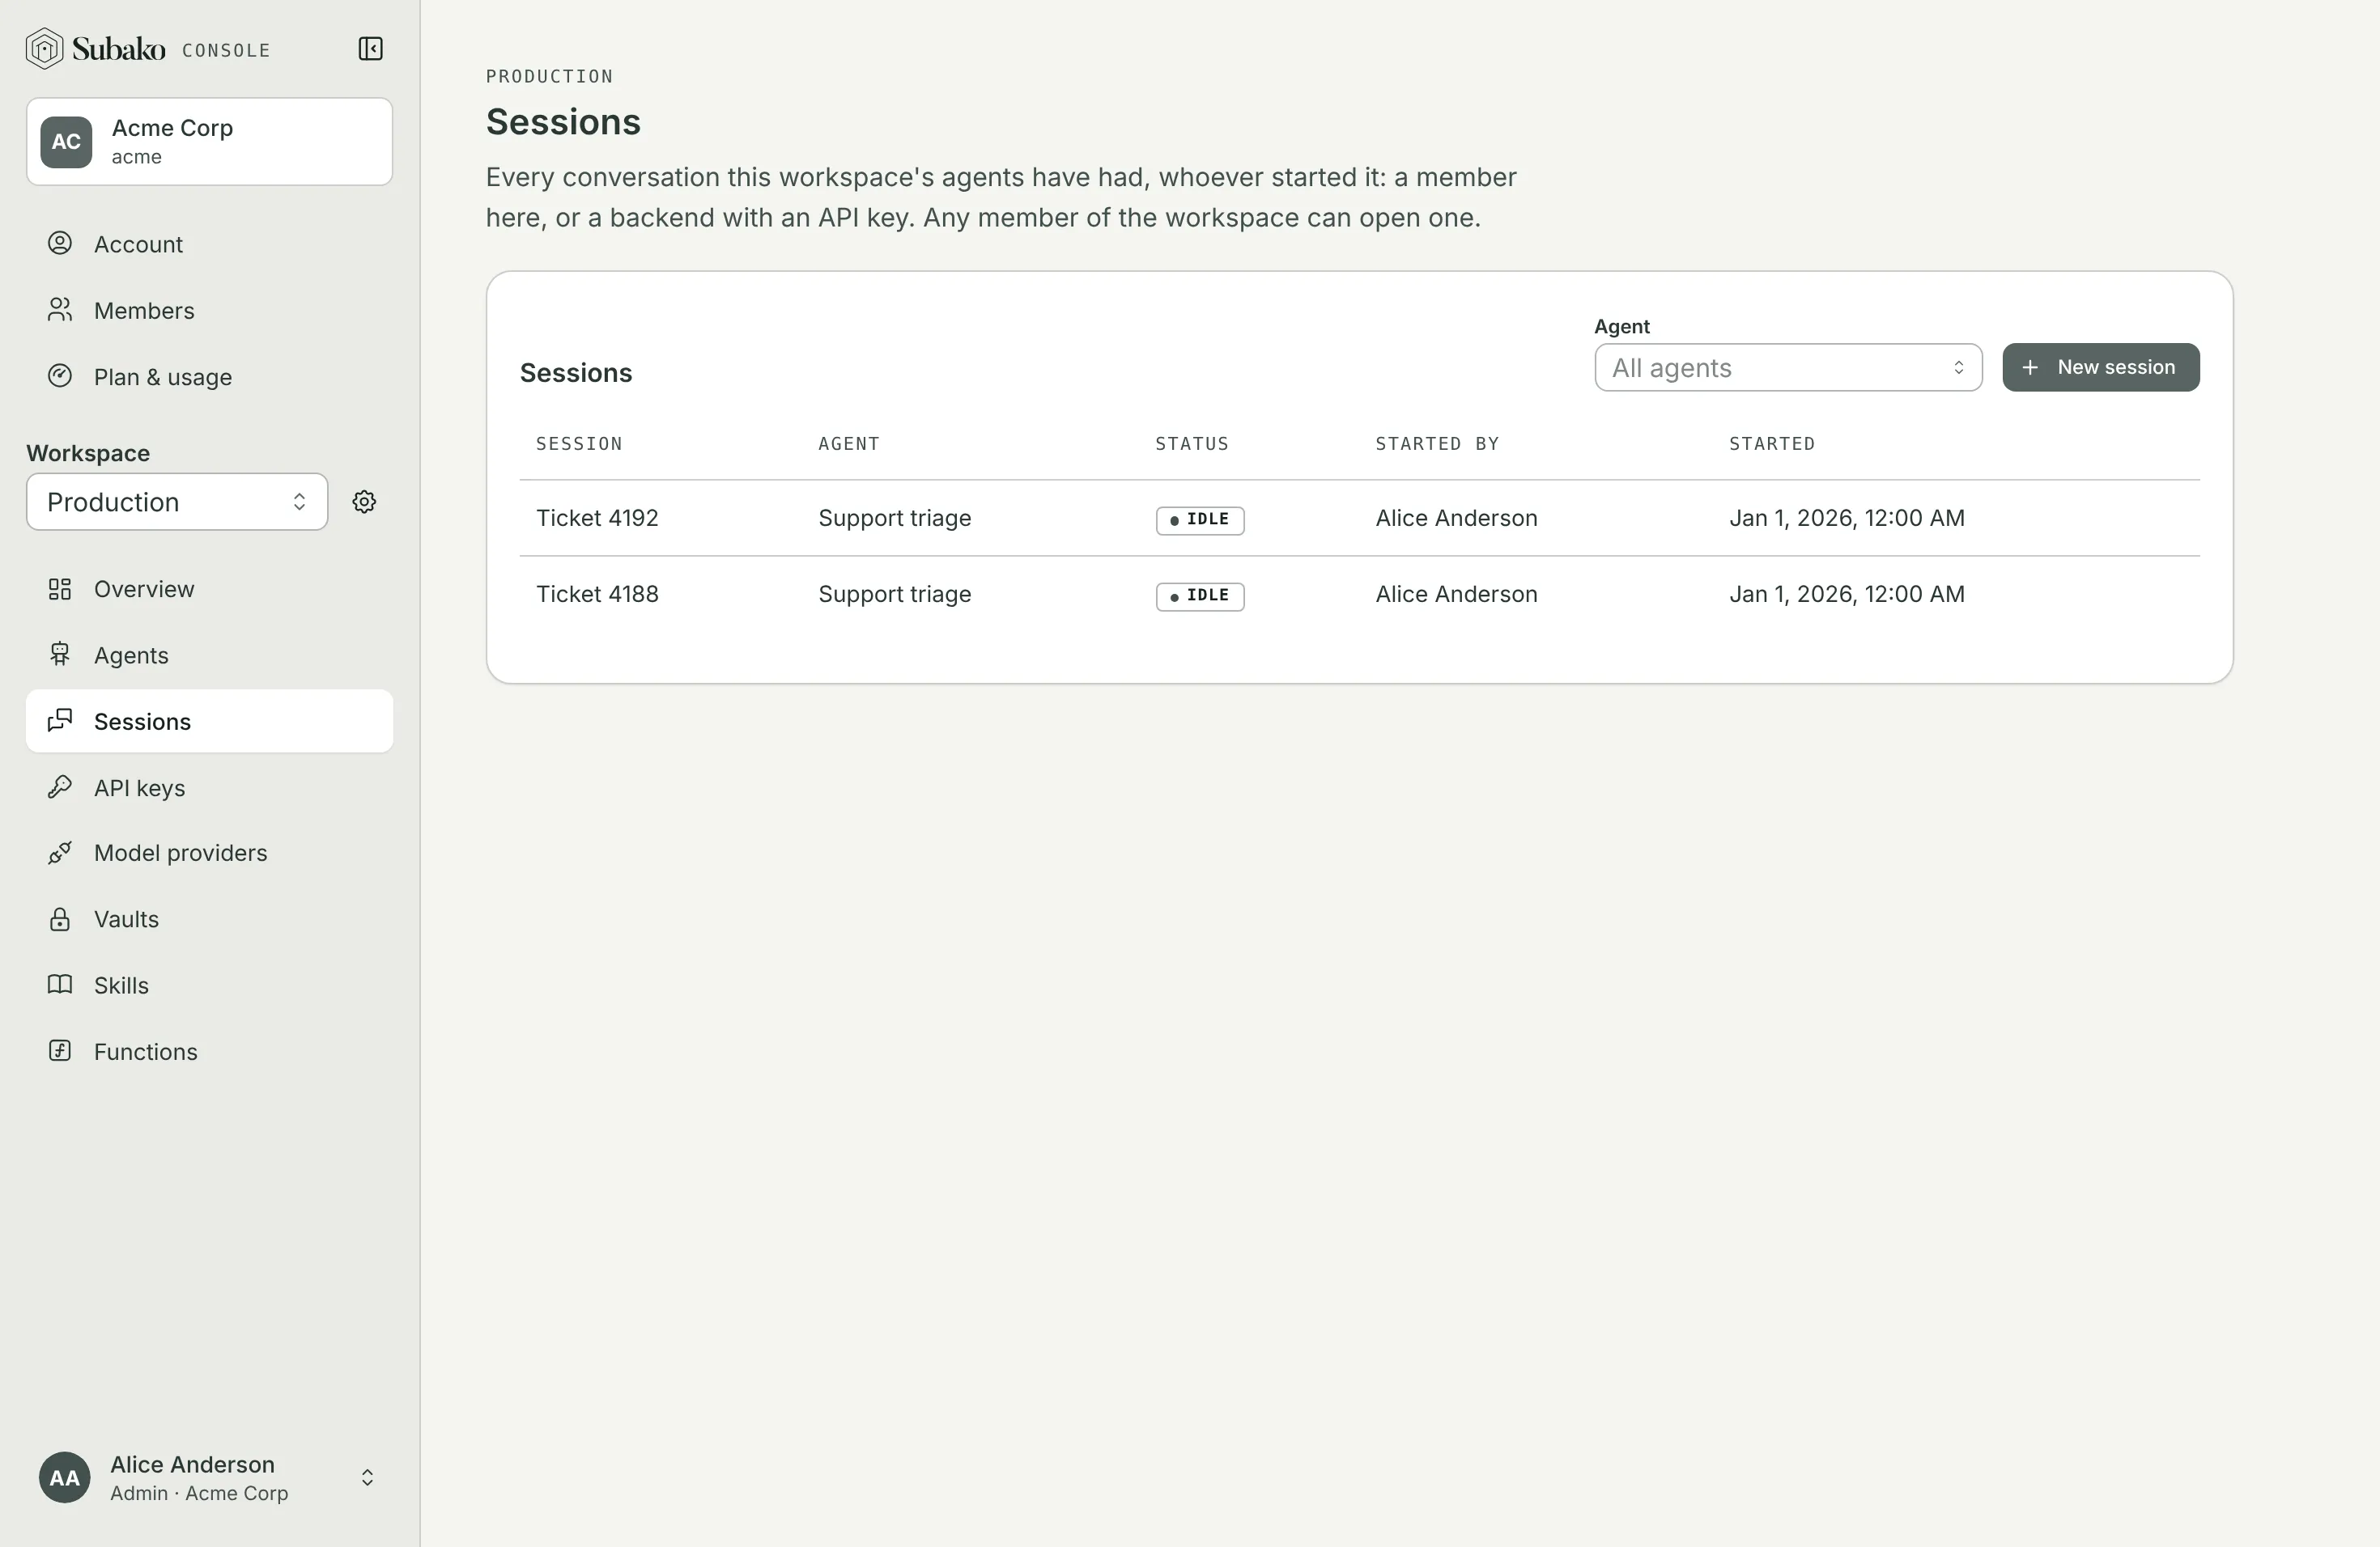Open workspace settings gear icon
This screenshot has width=2380, height=1547.
364,502
